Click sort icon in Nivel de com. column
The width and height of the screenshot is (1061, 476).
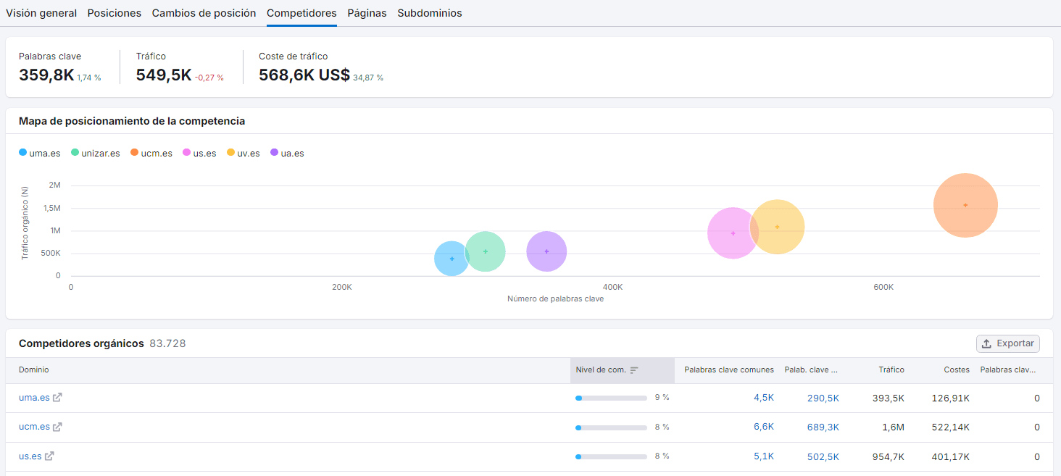tap(634, 370)
